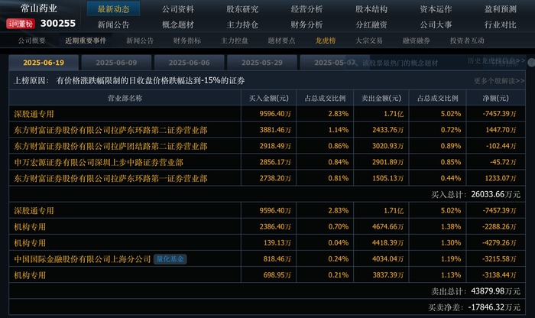Select the 2025-06-06 date tab
This screenshot has width=535, height=318.
(189, 63)
